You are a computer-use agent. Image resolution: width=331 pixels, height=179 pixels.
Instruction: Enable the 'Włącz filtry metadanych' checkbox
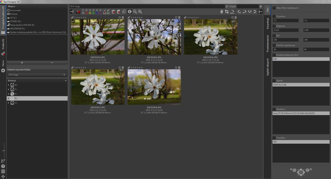[x=274, y=8]
